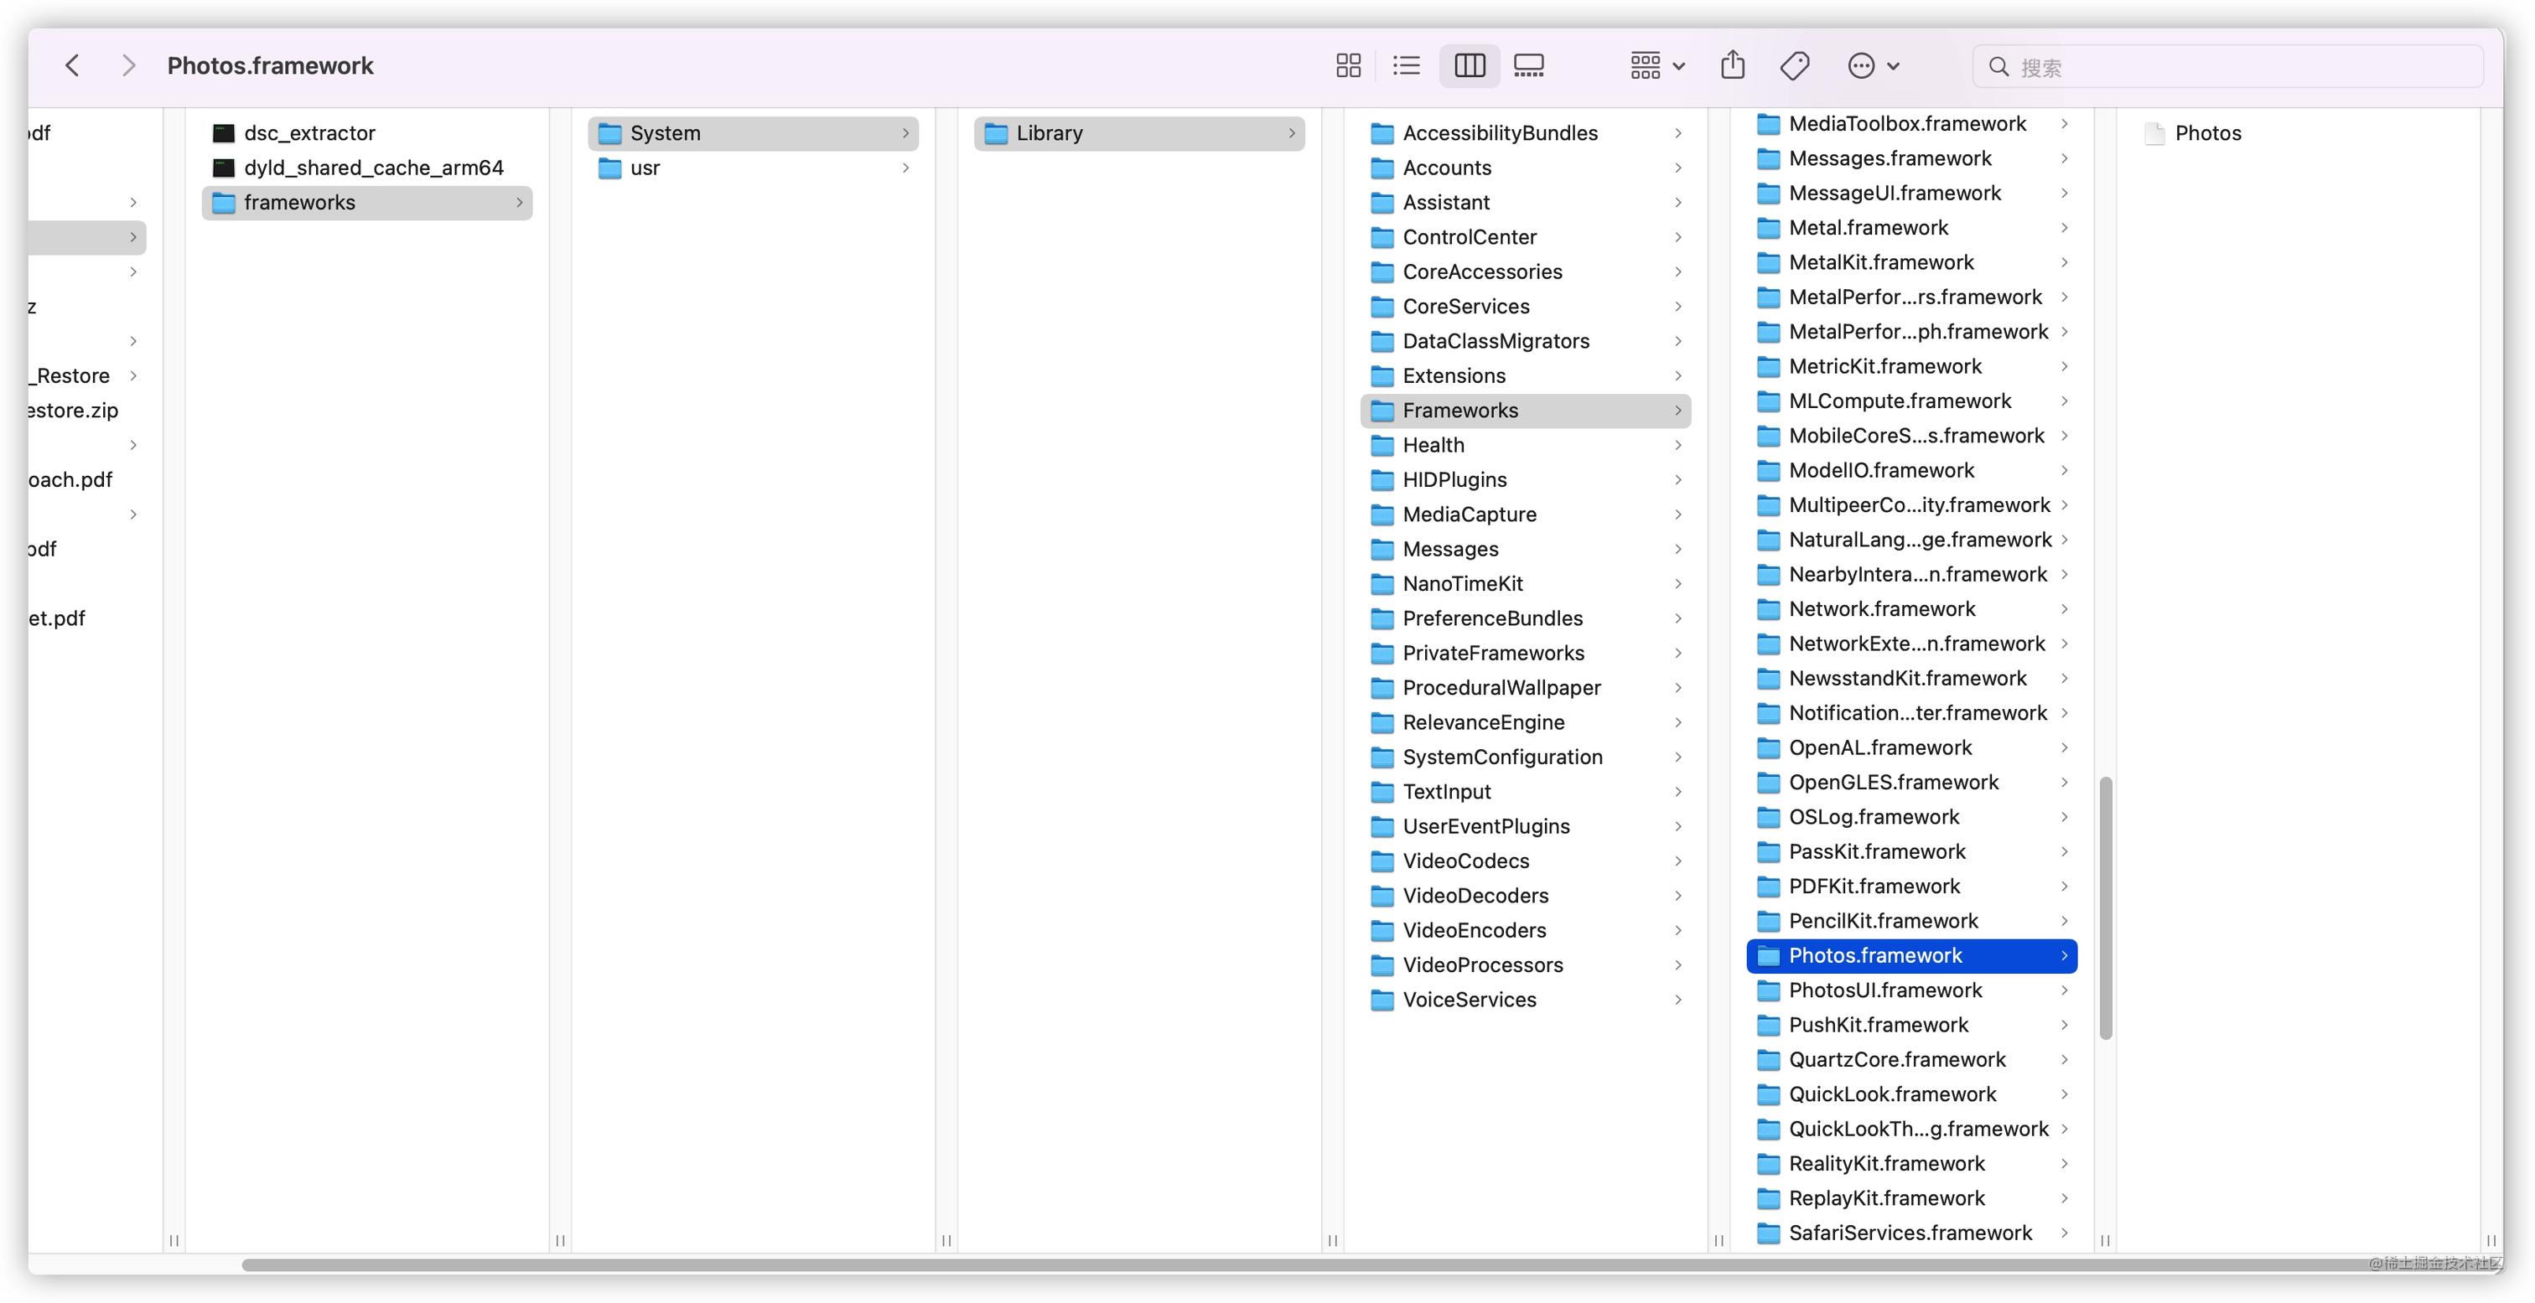Select the dyld_shared_cache_arm64 file icon
Image resolution: width=2535 pixels, height=1303 pixels.
pyautogui.click(x=225, y=168)
